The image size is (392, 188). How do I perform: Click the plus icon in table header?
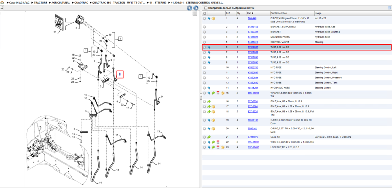click(x=205, y=13)
